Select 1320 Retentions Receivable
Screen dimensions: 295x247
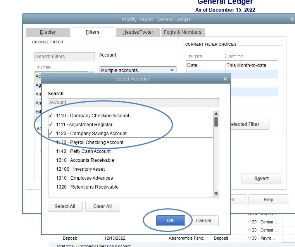[131, 187]
